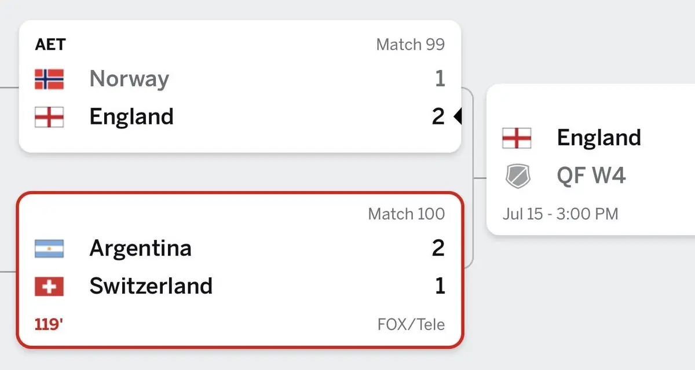
Task: Click the gray shield placeholder icon
Action: click(x=517, y=176)
